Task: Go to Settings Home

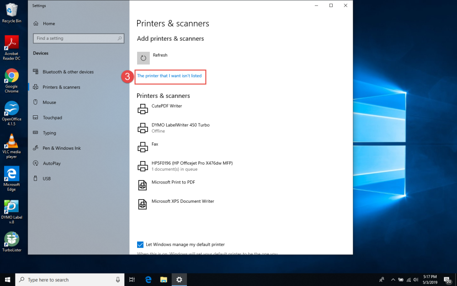Action: [49, 24]
